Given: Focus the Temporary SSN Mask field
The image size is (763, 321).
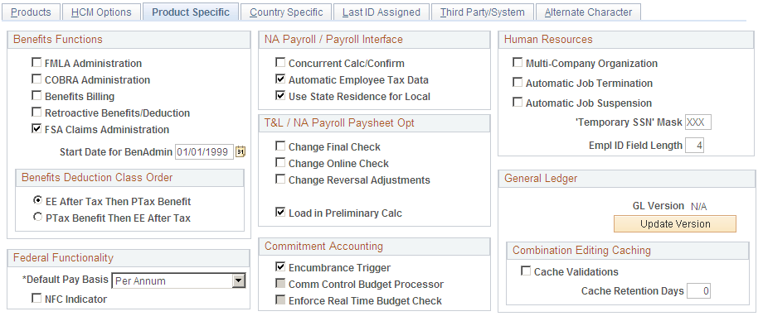Looking at the screenshot, I should pyautogui.click(x=697, y=122).
